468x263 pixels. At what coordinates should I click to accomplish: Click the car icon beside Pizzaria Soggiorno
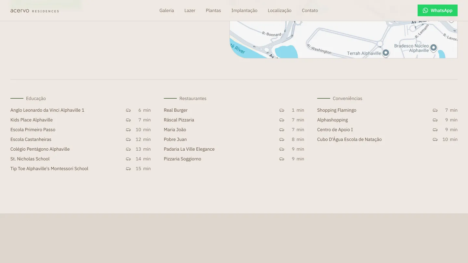tap(282, 159)
